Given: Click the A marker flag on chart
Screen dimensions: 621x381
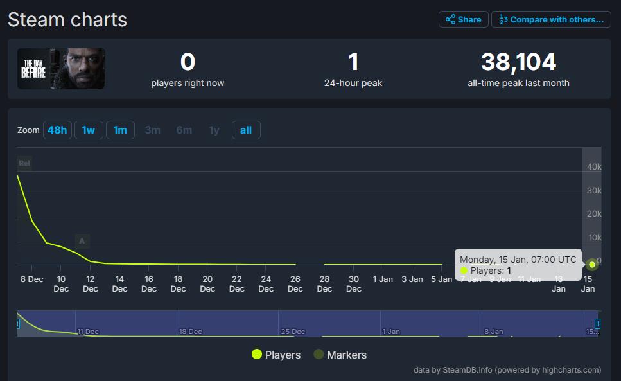Looking at the screenshot, I should point(82,242).
